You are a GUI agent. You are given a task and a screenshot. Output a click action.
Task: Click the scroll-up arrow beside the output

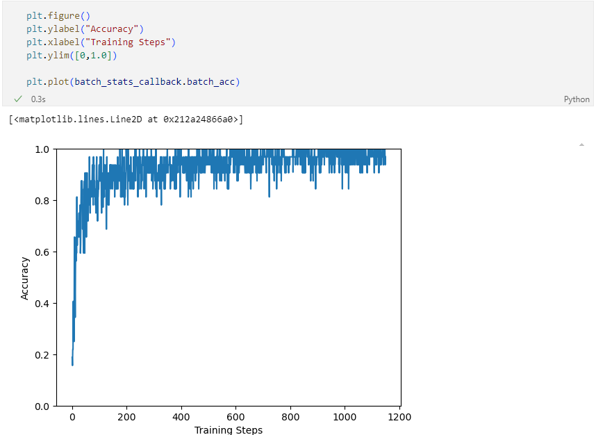point(581,145)
